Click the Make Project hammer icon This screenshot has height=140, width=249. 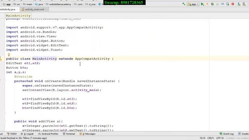[184, 4]
